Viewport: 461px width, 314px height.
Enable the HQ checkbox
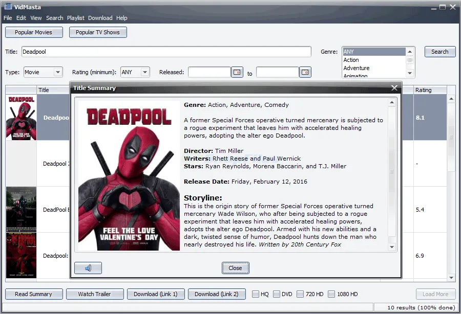[x=256, y=294]
